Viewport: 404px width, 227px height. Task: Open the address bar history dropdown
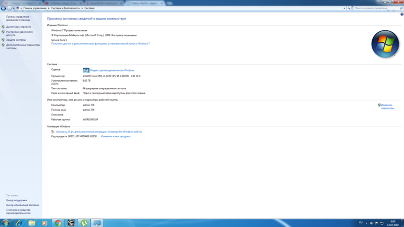344,8
